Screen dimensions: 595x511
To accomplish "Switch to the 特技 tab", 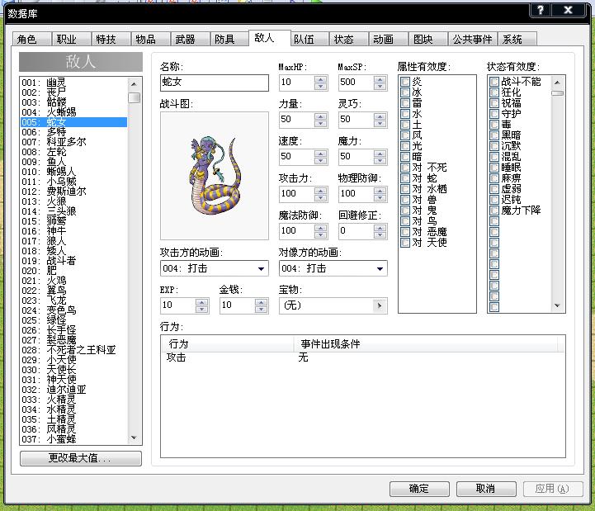I will pyautogui.click(x=111, y=39).
